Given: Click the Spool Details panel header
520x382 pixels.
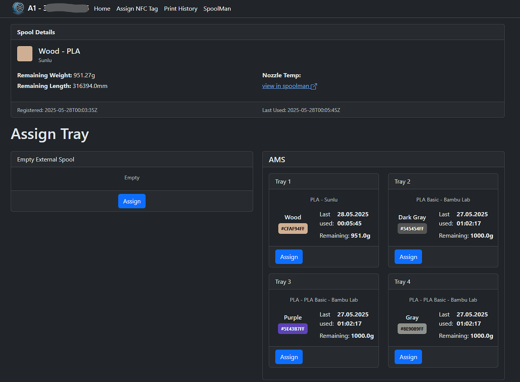Looking at the screenshot, I should click(x=36, y=32).
